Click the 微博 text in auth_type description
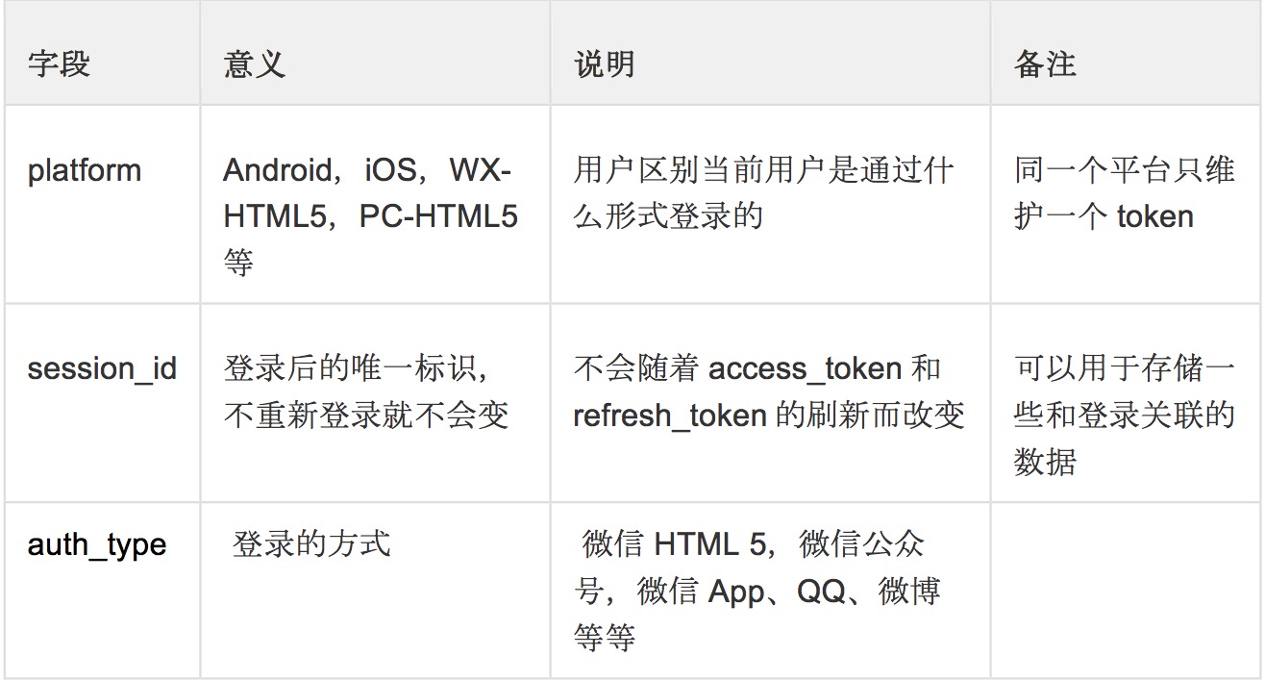Viewport: 1265px width, 681px height. tap(908, 591)
